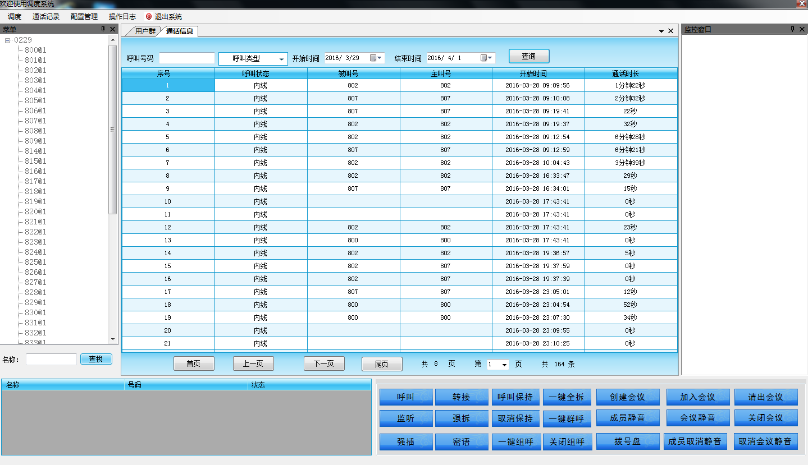Open the 开始时间 calendar picker icon
This screenshot has height=465, width=808.
tap(373, 58)
